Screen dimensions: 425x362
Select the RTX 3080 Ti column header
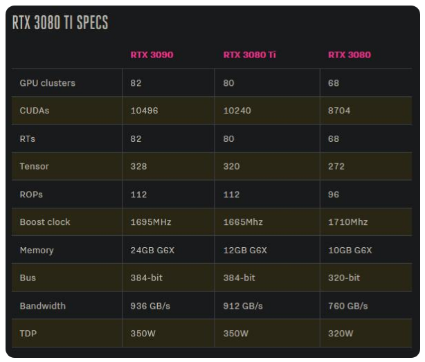coord(249,55)
